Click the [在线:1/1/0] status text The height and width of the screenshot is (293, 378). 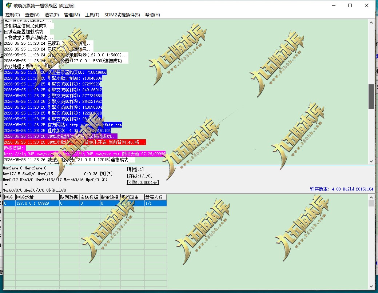click(140, 176)
